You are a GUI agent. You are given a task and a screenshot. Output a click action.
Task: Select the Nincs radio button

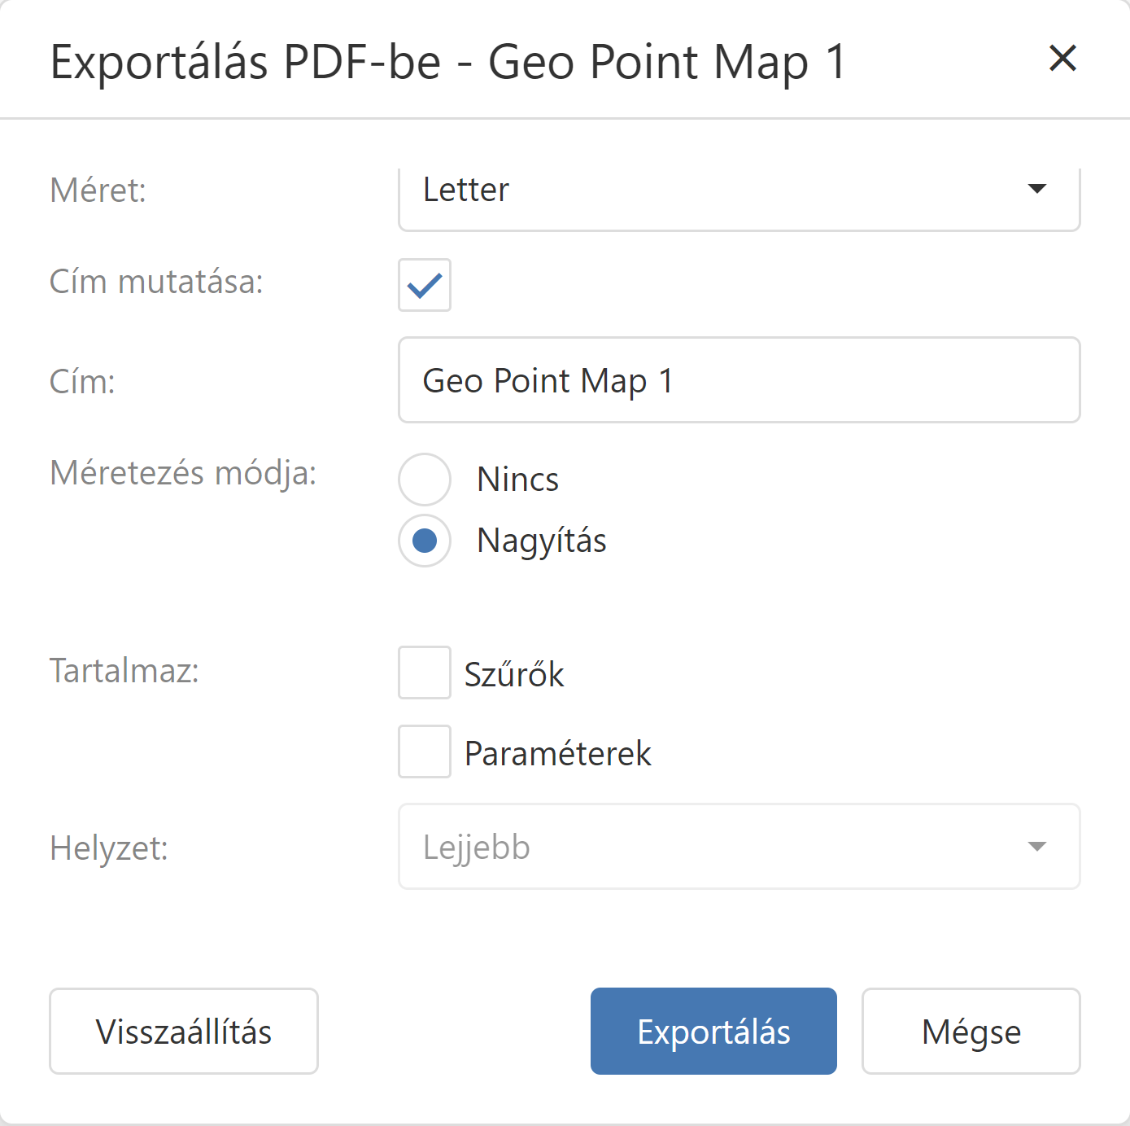tap(425, 480)
